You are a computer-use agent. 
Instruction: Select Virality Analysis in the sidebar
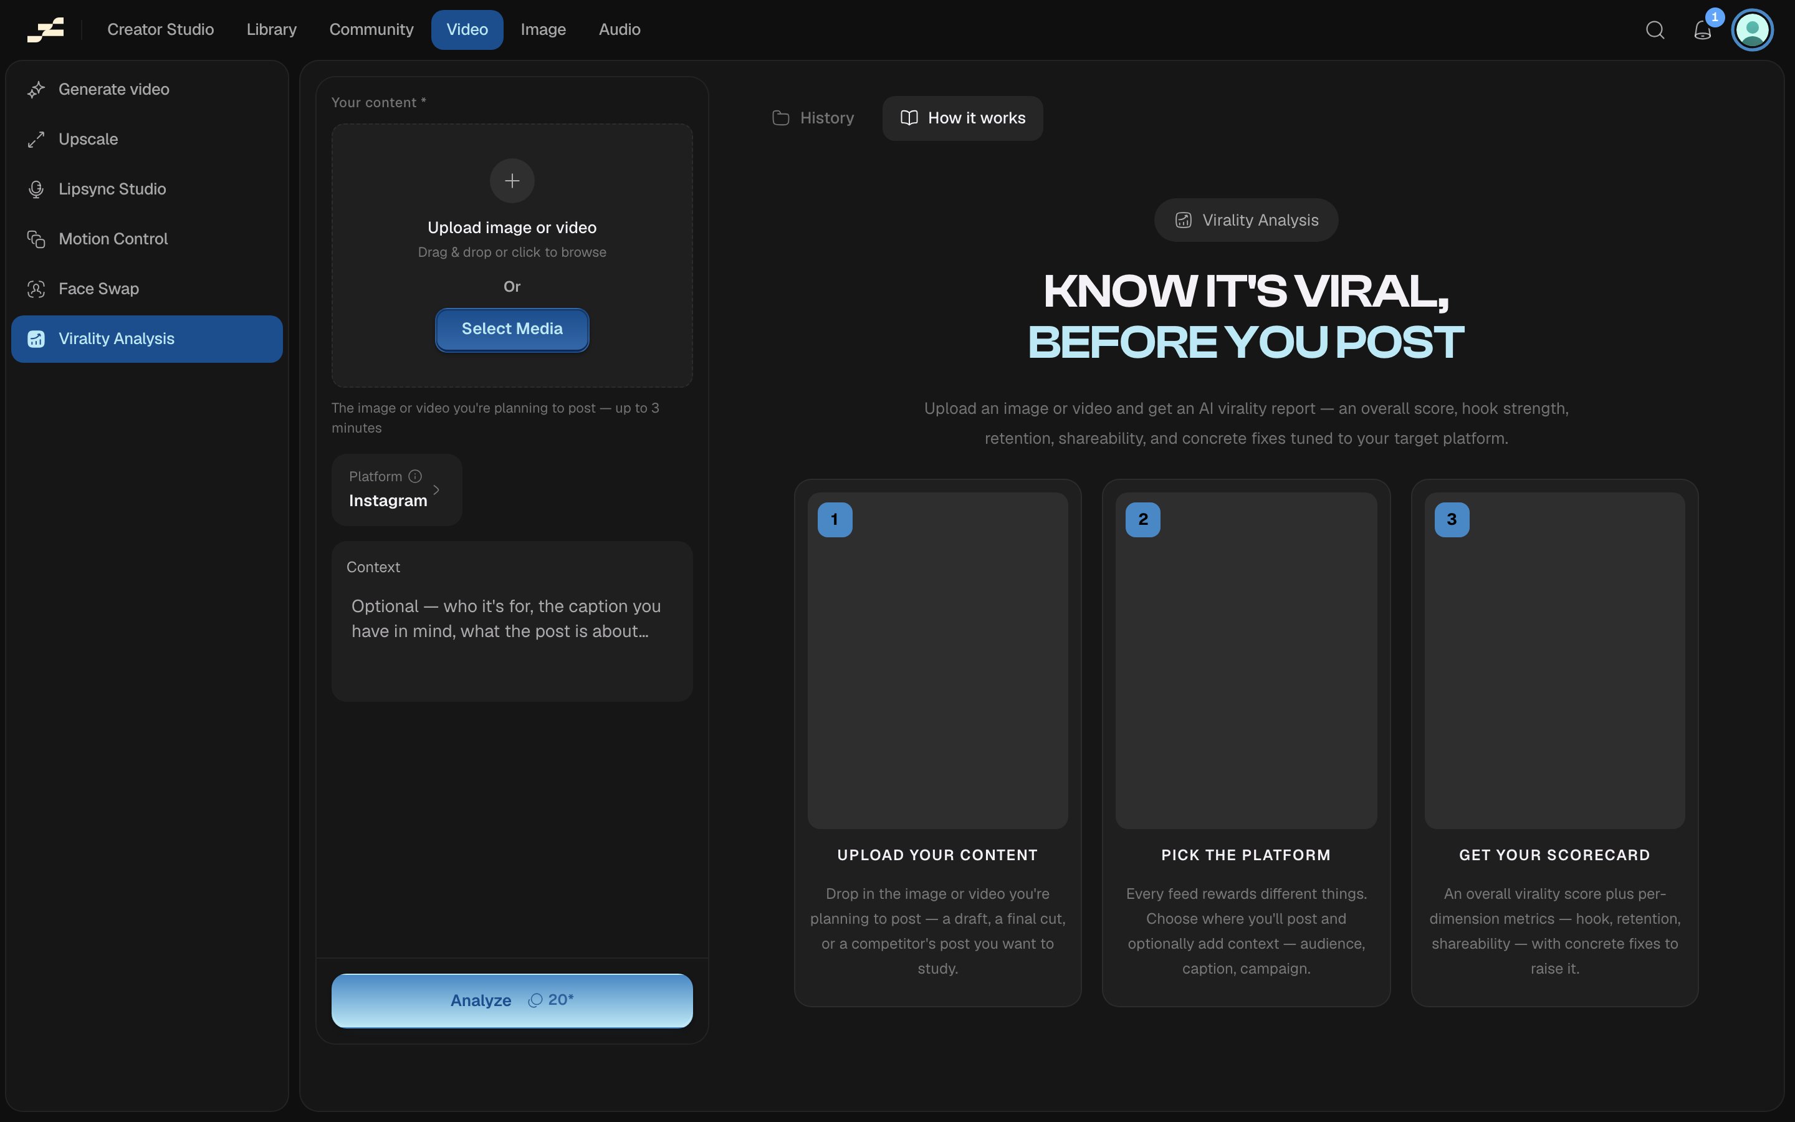[147, 339]
